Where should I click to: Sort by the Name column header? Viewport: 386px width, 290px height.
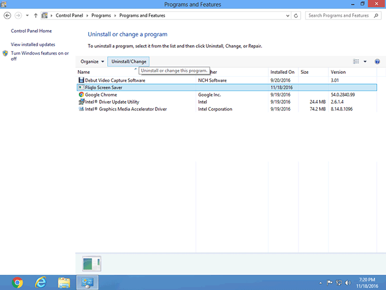point(84,72)
